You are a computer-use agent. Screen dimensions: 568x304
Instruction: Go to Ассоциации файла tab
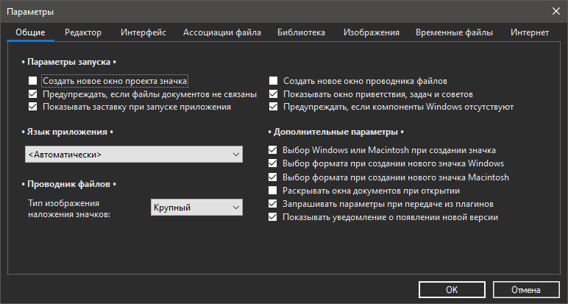222,32
